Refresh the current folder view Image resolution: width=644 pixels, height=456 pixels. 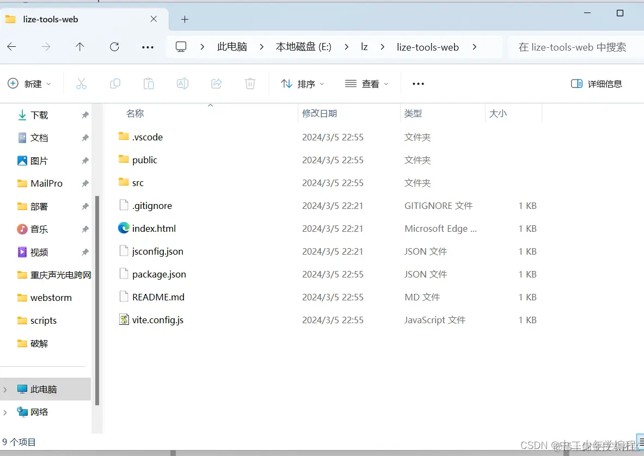point(114,47)
